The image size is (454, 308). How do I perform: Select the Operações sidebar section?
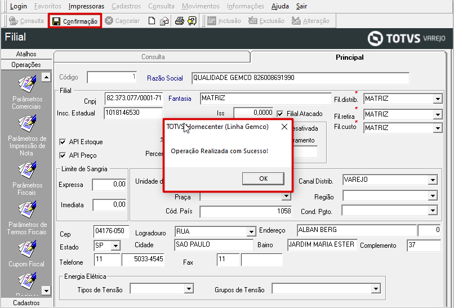pyautogui.click(x=26, y=65)
